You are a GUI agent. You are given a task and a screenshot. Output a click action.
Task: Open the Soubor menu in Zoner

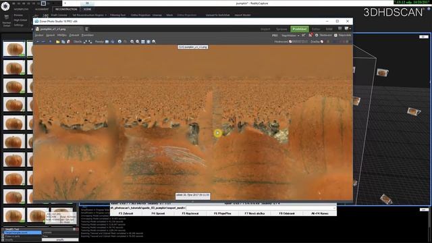(x=39, y=35)
